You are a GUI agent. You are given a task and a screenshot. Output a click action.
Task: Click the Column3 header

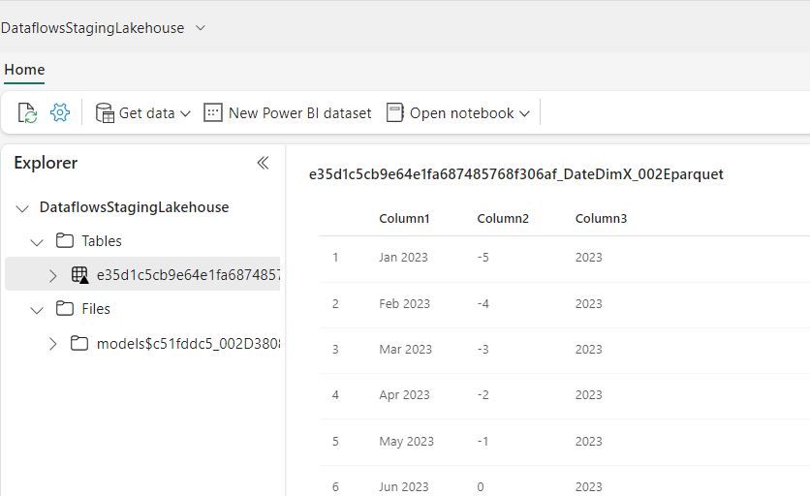tap(602, 219)
